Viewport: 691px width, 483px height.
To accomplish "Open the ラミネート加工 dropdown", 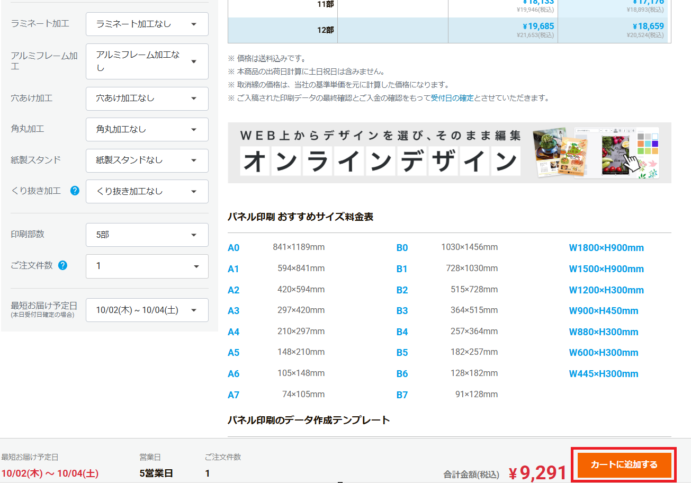I will pos(147,24).
